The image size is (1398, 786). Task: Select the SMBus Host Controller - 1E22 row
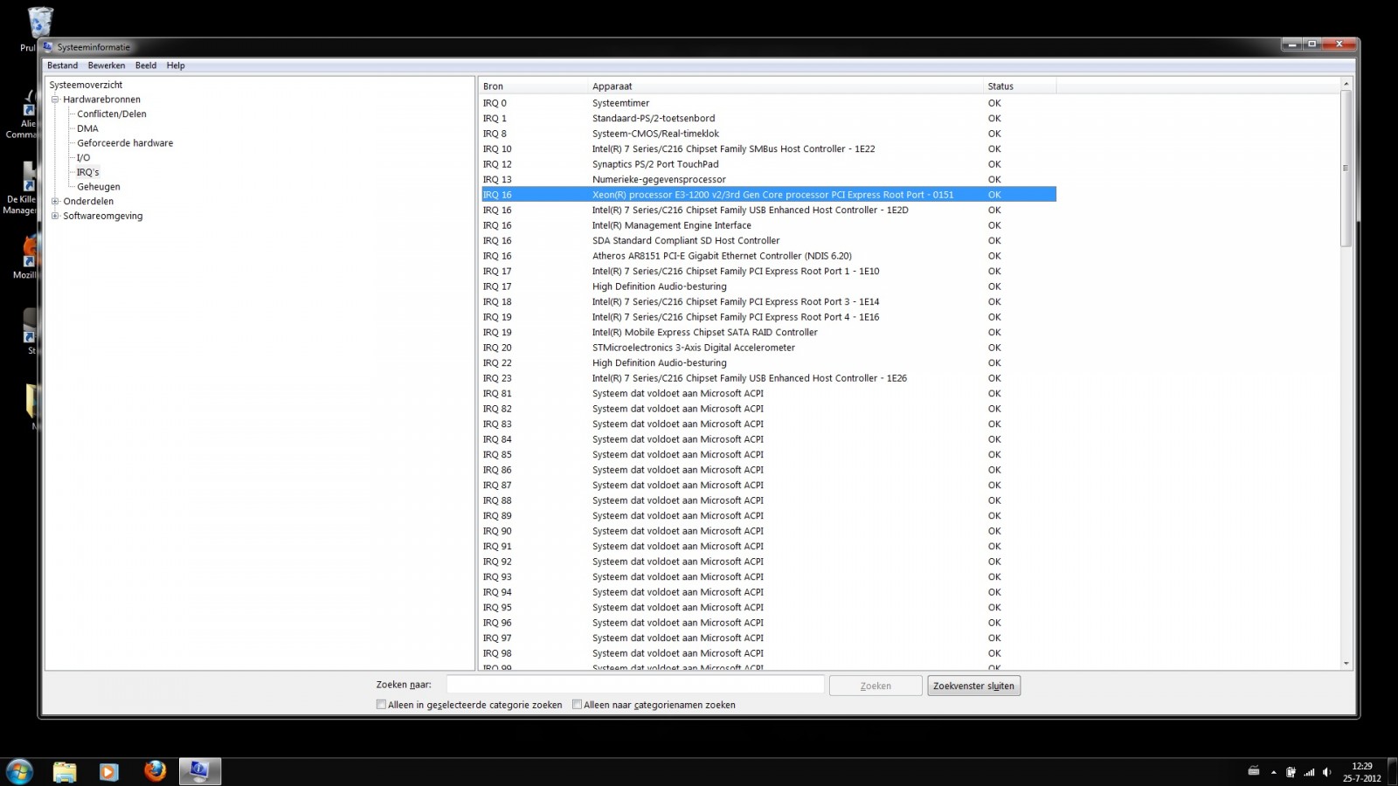[x=769, y=148]
